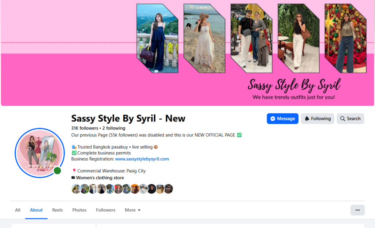Open the three-dots page options menu
This screenshot has height=228, width=375.
(357, 210)
